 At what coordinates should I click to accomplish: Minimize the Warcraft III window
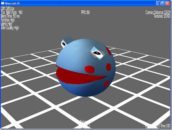[158, 3]
